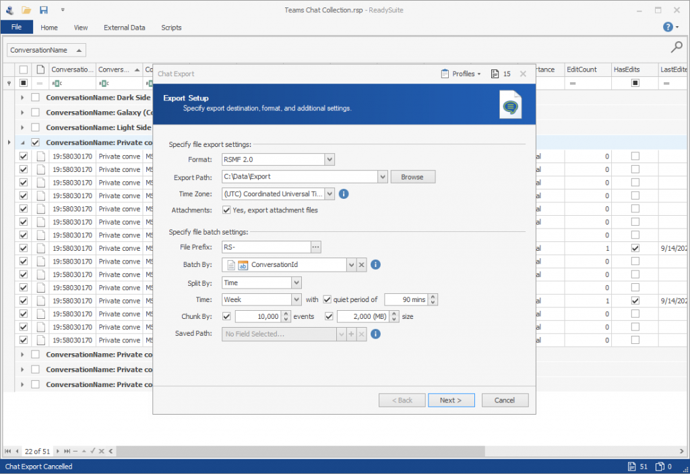Open the Scripts tab
Screen dimensions: 690x474
171,28
